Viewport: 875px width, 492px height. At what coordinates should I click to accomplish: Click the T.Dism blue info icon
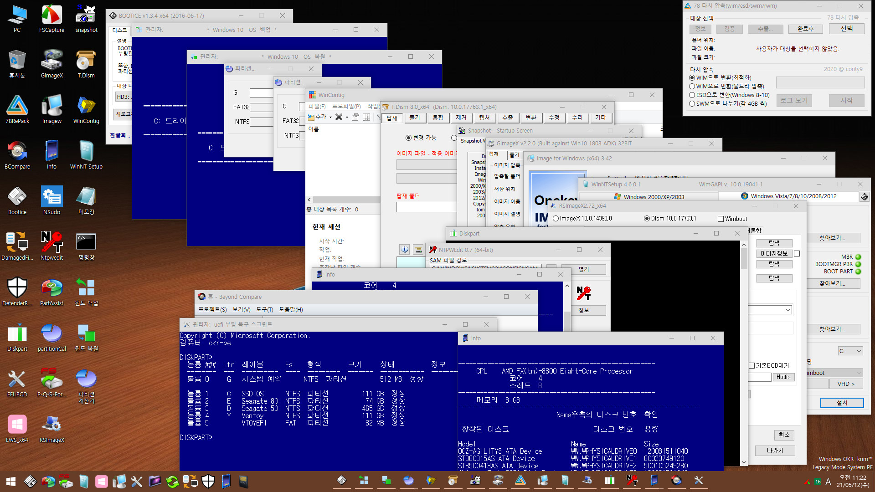click(405, 250)
